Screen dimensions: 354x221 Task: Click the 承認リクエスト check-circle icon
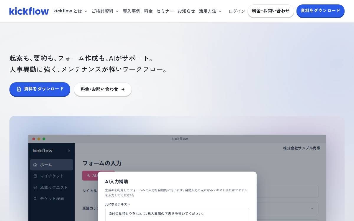(x=35, y=187)
